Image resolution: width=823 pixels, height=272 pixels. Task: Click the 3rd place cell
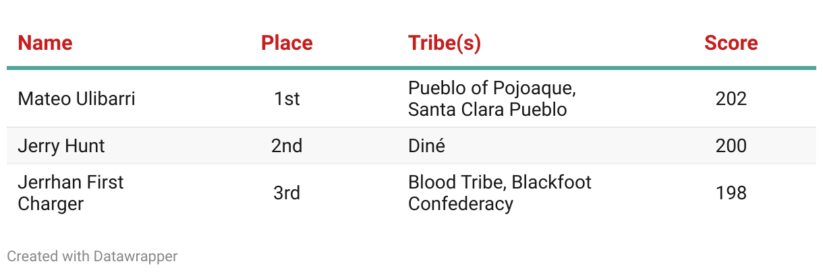pyautogui.click(x=287, y=193)
